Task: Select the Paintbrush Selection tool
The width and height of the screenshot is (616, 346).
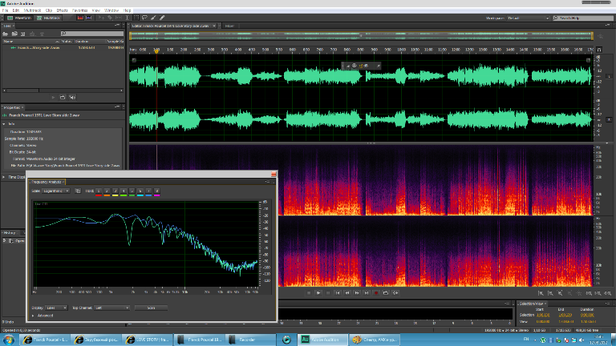Action: [x=153, y=18]
